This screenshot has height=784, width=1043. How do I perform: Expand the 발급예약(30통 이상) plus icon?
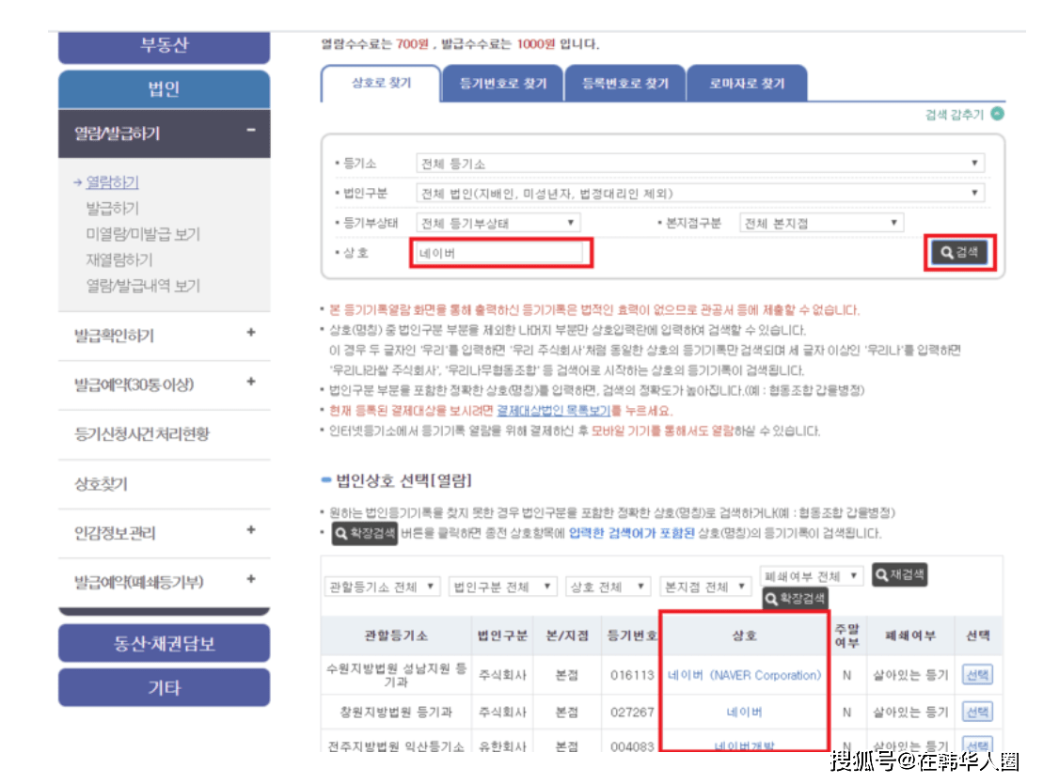(x=251, y=381)
